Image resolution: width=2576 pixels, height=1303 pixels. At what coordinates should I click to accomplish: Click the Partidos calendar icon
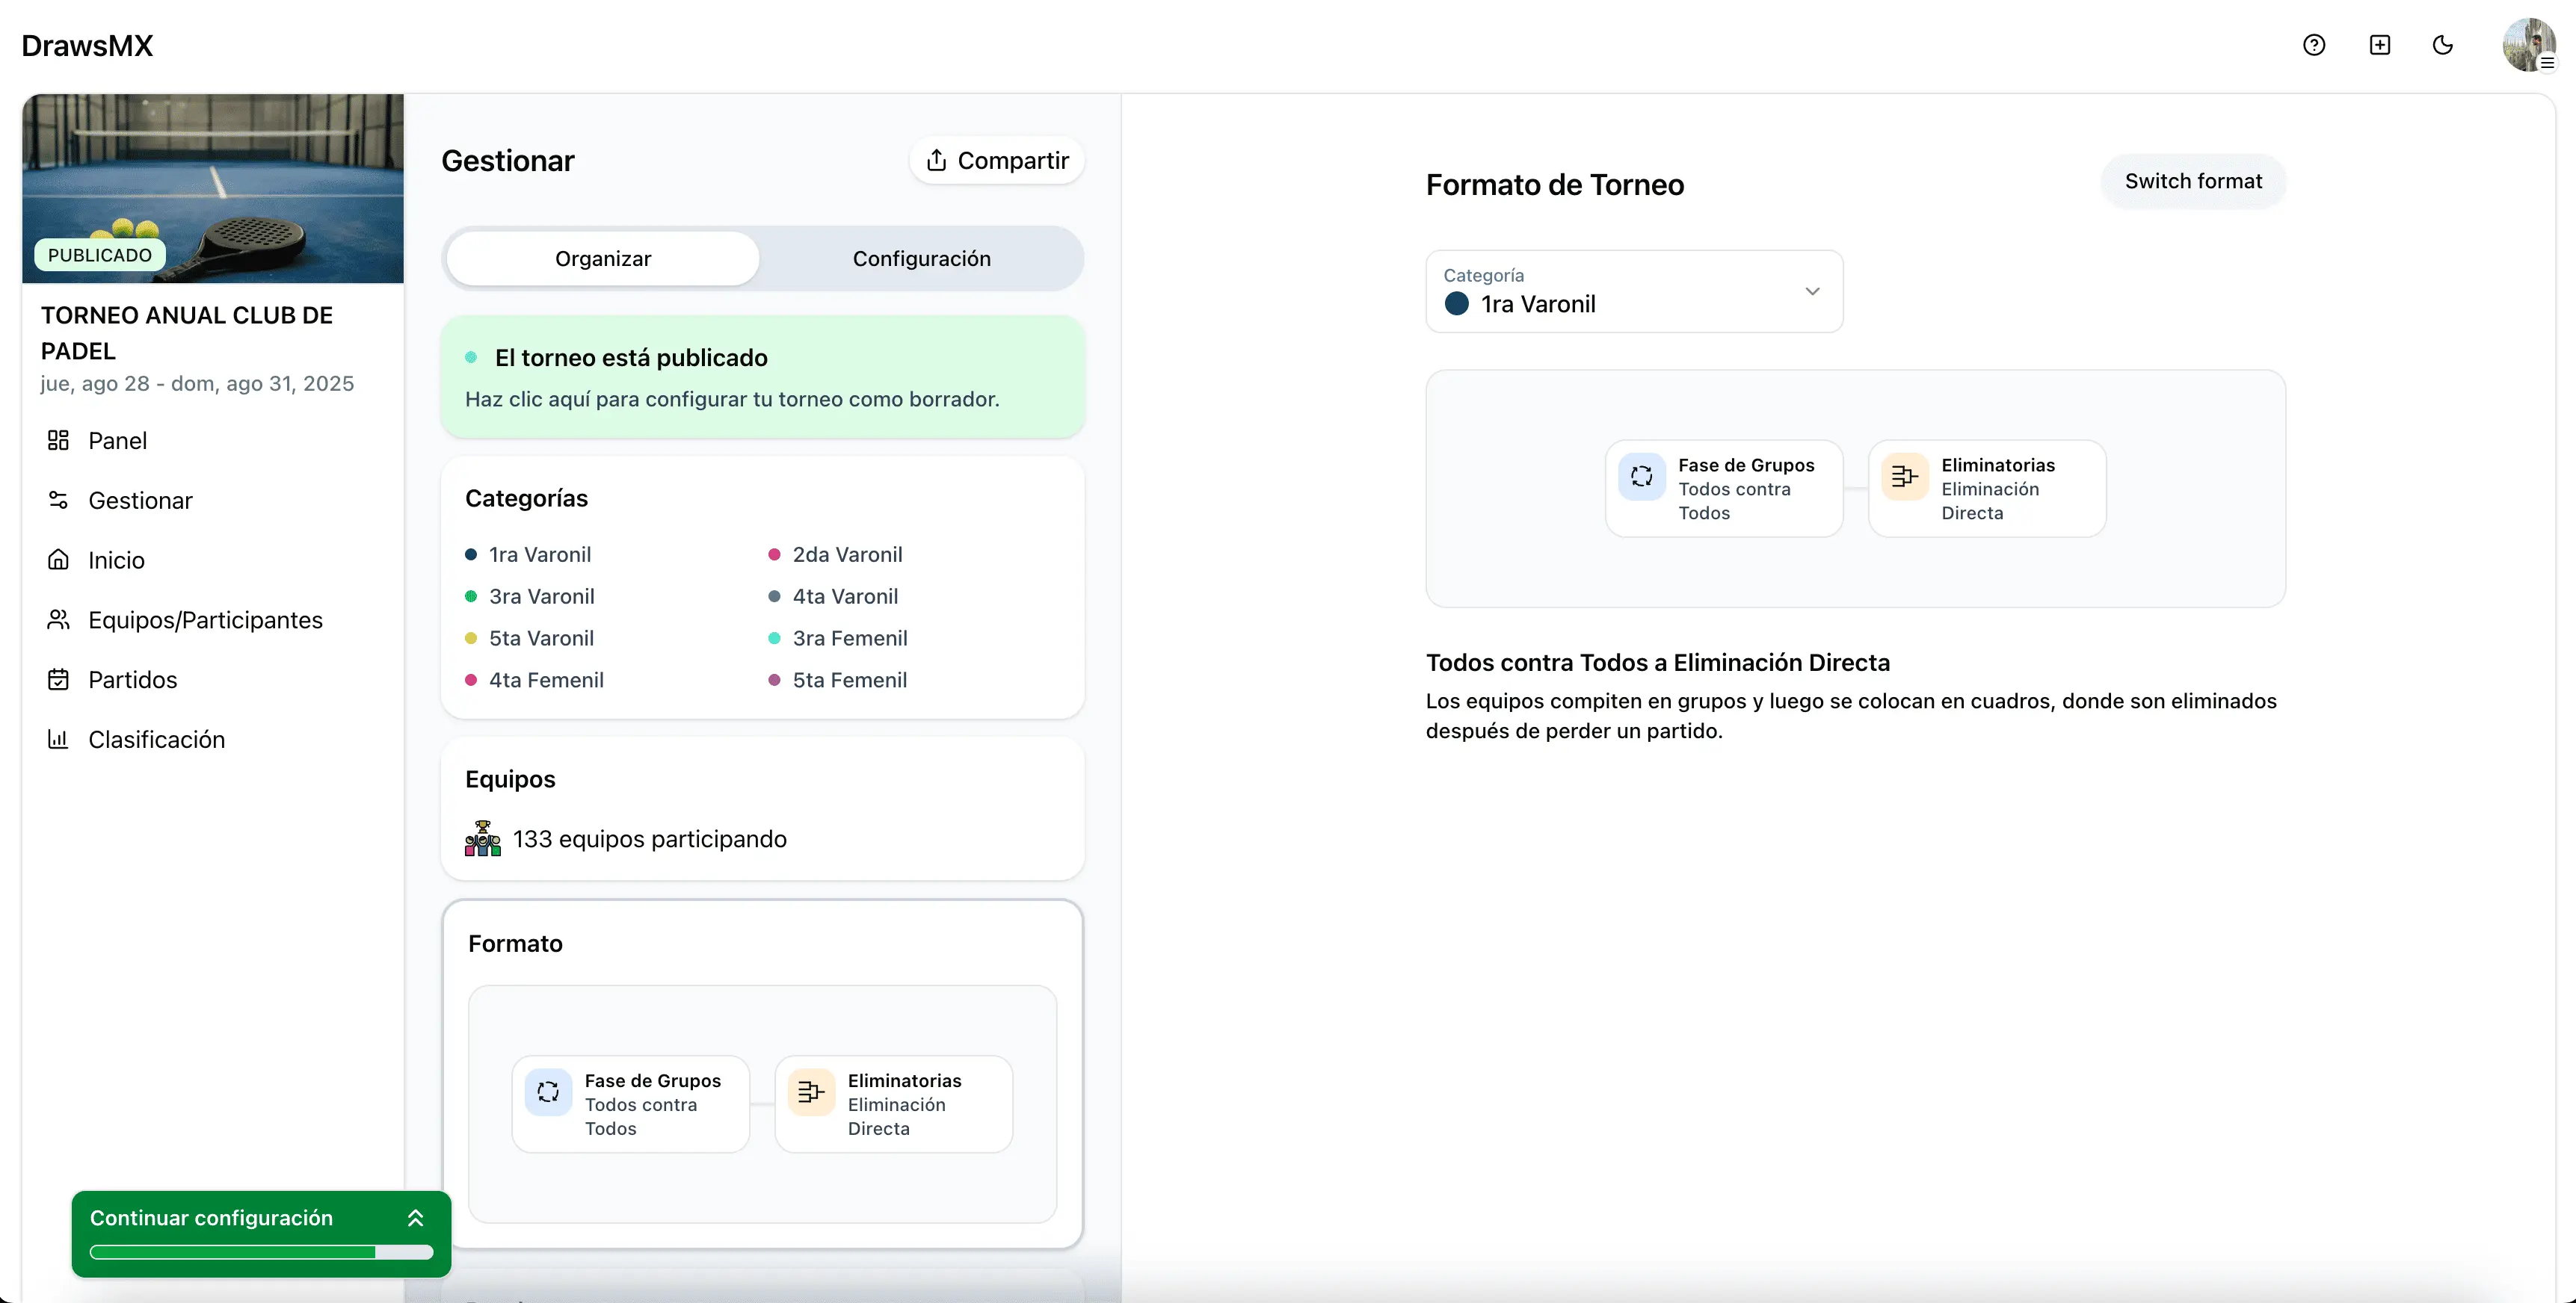tap(58, 679)
